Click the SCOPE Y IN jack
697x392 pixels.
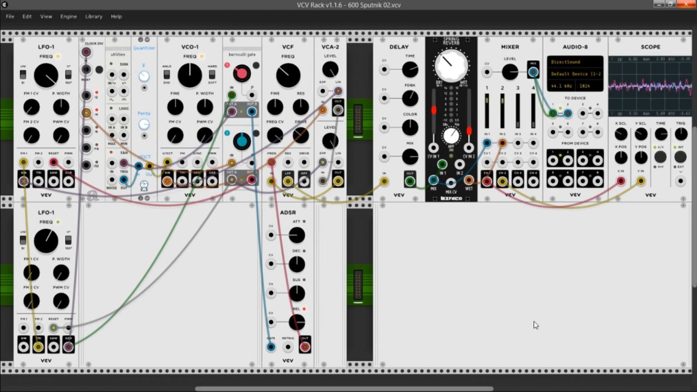[x=641, y=181]
